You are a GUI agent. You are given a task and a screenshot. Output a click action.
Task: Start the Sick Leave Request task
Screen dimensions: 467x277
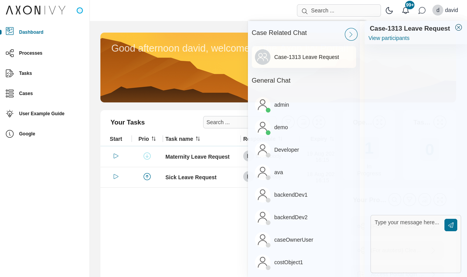pyautogui.click(x=116, y=177)
